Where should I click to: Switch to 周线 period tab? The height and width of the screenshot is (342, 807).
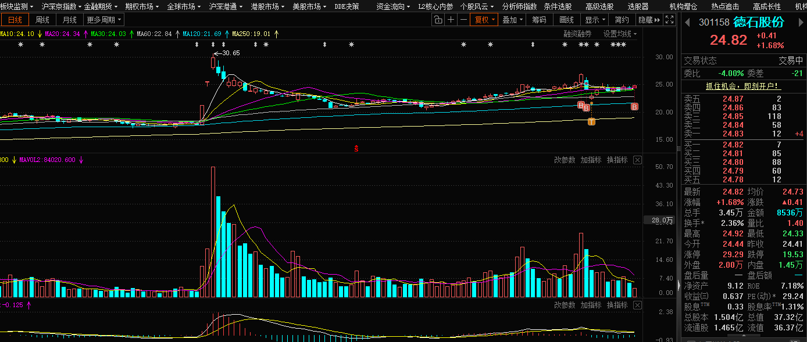(42, 20)
